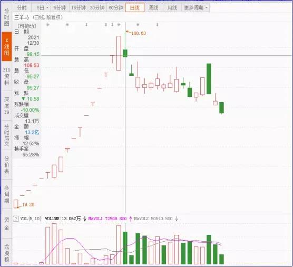The width and height of the screenshot is (293, 267).
Task: Switch to the 月线 monthly tab
Action: 172,8
